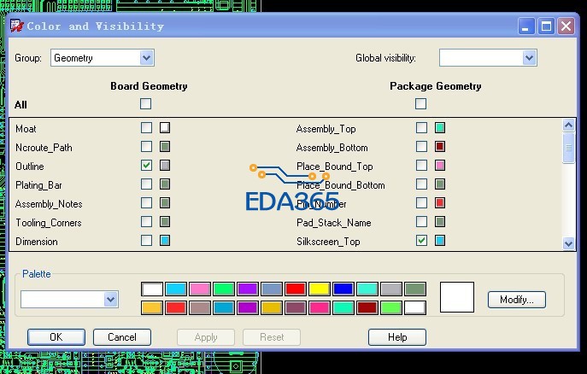Select the Dimension color swatch
This screenshot has height=374, width=587.
click(165, 241)
